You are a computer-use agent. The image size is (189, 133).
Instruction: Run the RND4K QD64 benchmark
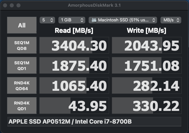click(22, 85)
